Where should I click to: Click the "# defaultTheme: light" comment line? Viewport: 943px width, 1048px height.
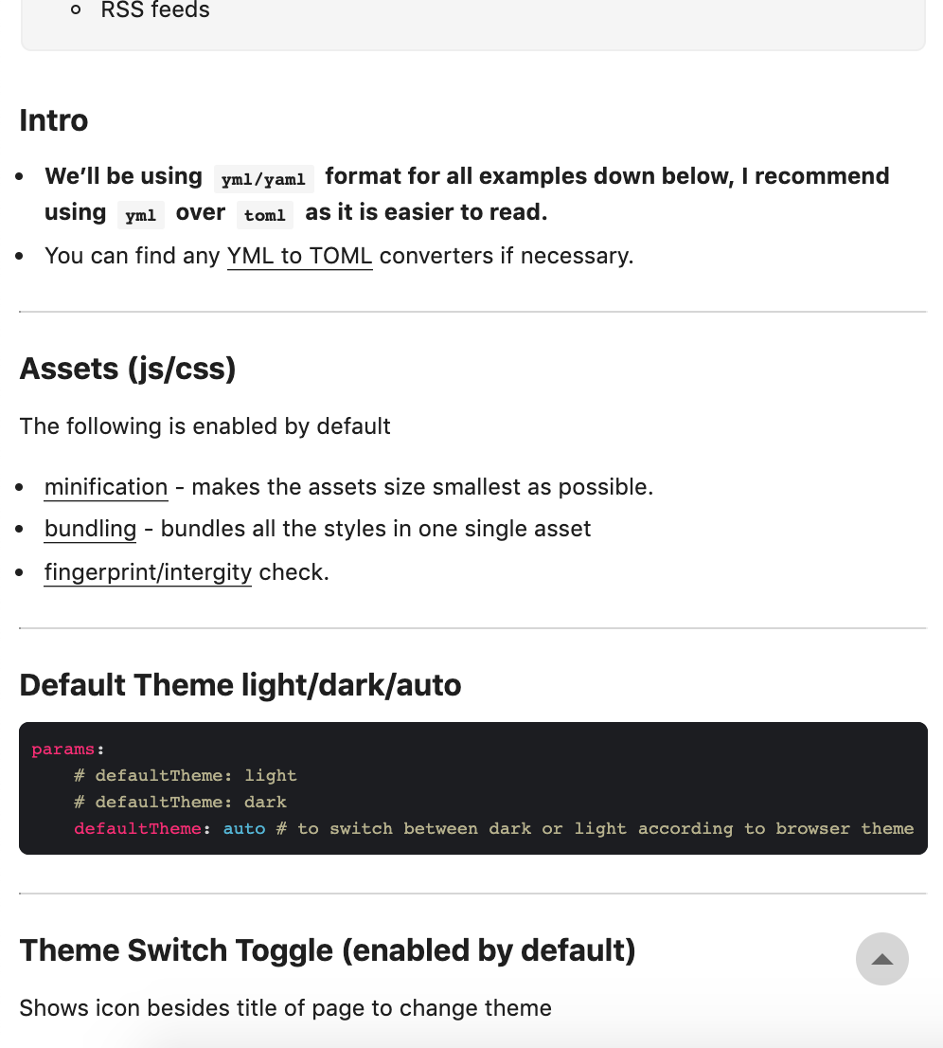(186, 775)
